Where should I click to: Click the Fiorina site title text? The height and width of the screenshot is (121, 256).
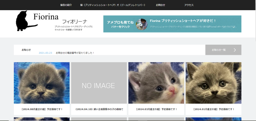46,17
